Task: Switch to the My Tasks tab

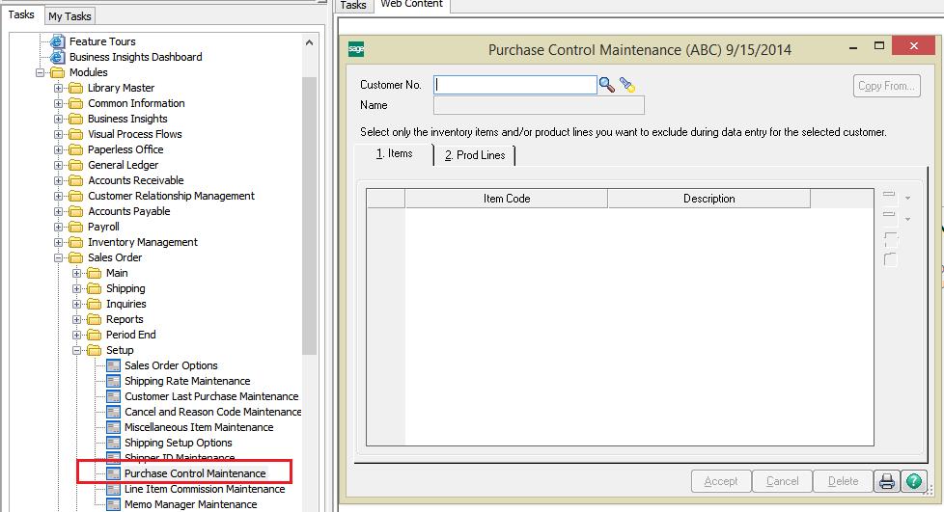Action: point(69,16)
